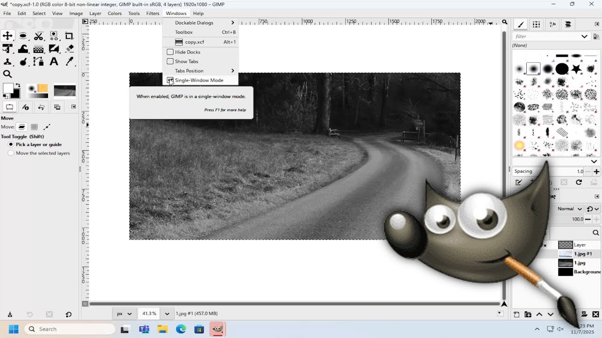Toggle Show Tabs checkbox
The image size is (602, 338).
[x=170, y=61]
